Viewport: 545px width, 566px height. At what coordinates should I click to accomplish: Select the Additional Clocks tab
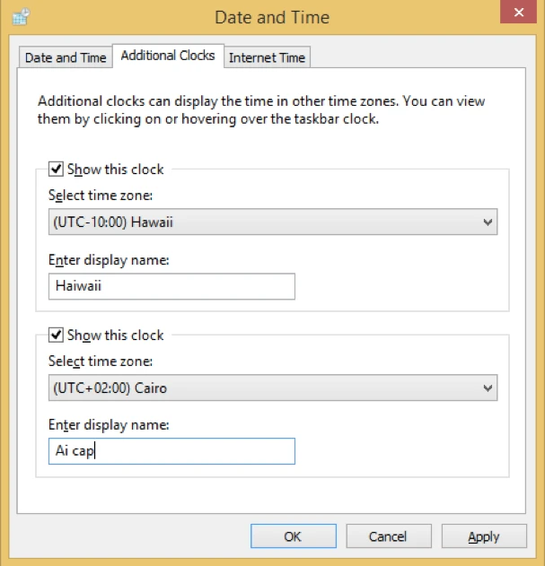point(168,56)
